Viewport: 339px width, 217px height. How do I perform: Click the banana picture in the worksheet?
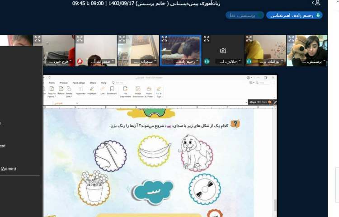point(155,151)
